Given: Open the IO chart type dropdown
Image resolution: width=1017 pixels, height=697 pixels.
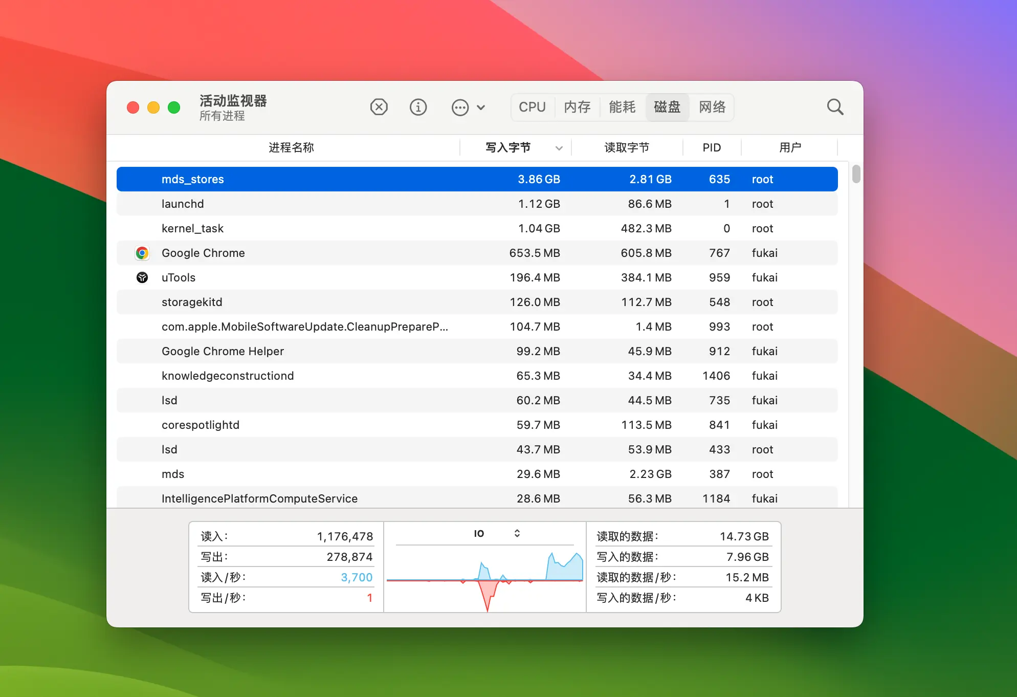Looking at the screenshot, I should [x=517, y=533].
